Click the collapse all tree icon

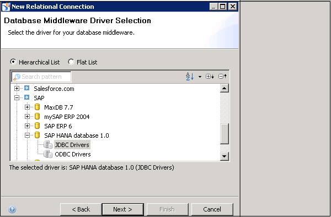(x=222, y=76)
